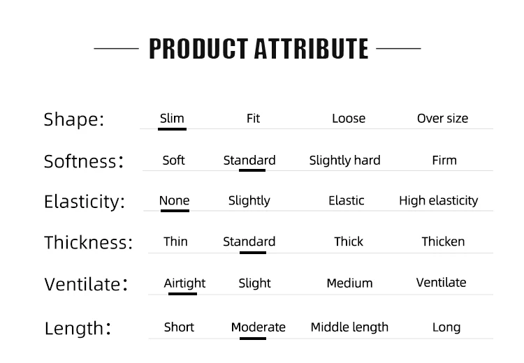This screenshot has width=524, height=363.
Task: Pick High elasticity option
Action: 439,201
